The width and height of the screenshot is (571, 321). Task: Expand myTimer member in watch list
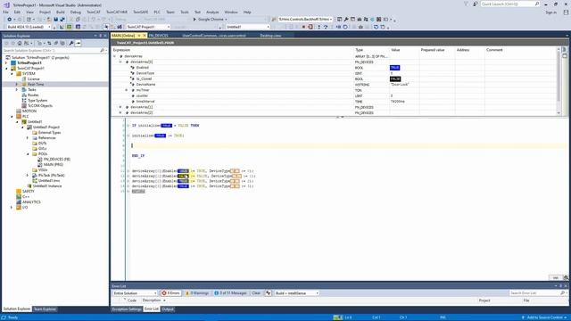tap(127, 90)
